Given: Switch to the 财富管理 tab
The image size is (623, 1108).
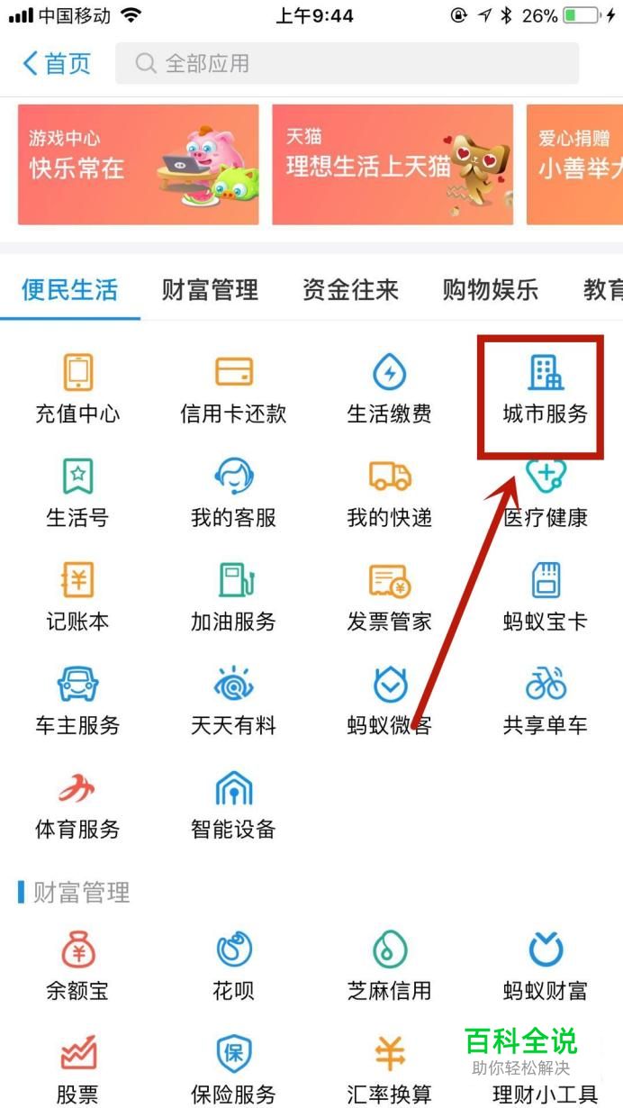Looking at the screenshot, I should 210,289.
